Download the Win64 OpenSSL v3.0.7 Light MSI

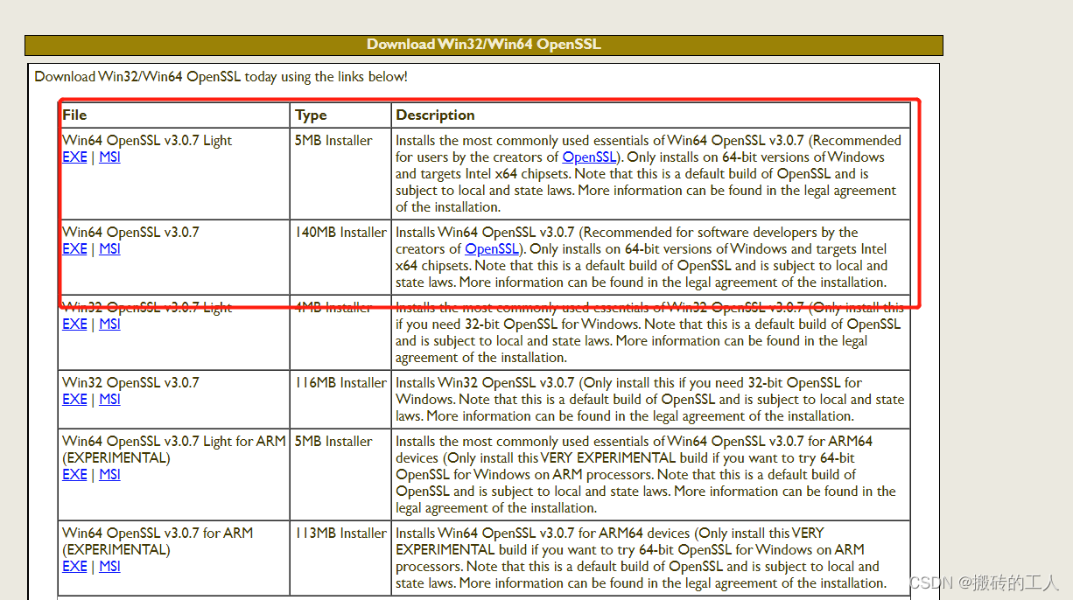point(109,157)
